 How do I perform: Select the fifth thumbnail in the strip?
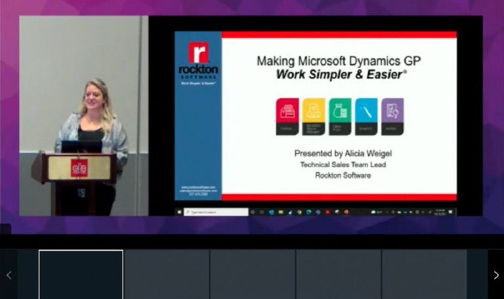coord(424,275)
